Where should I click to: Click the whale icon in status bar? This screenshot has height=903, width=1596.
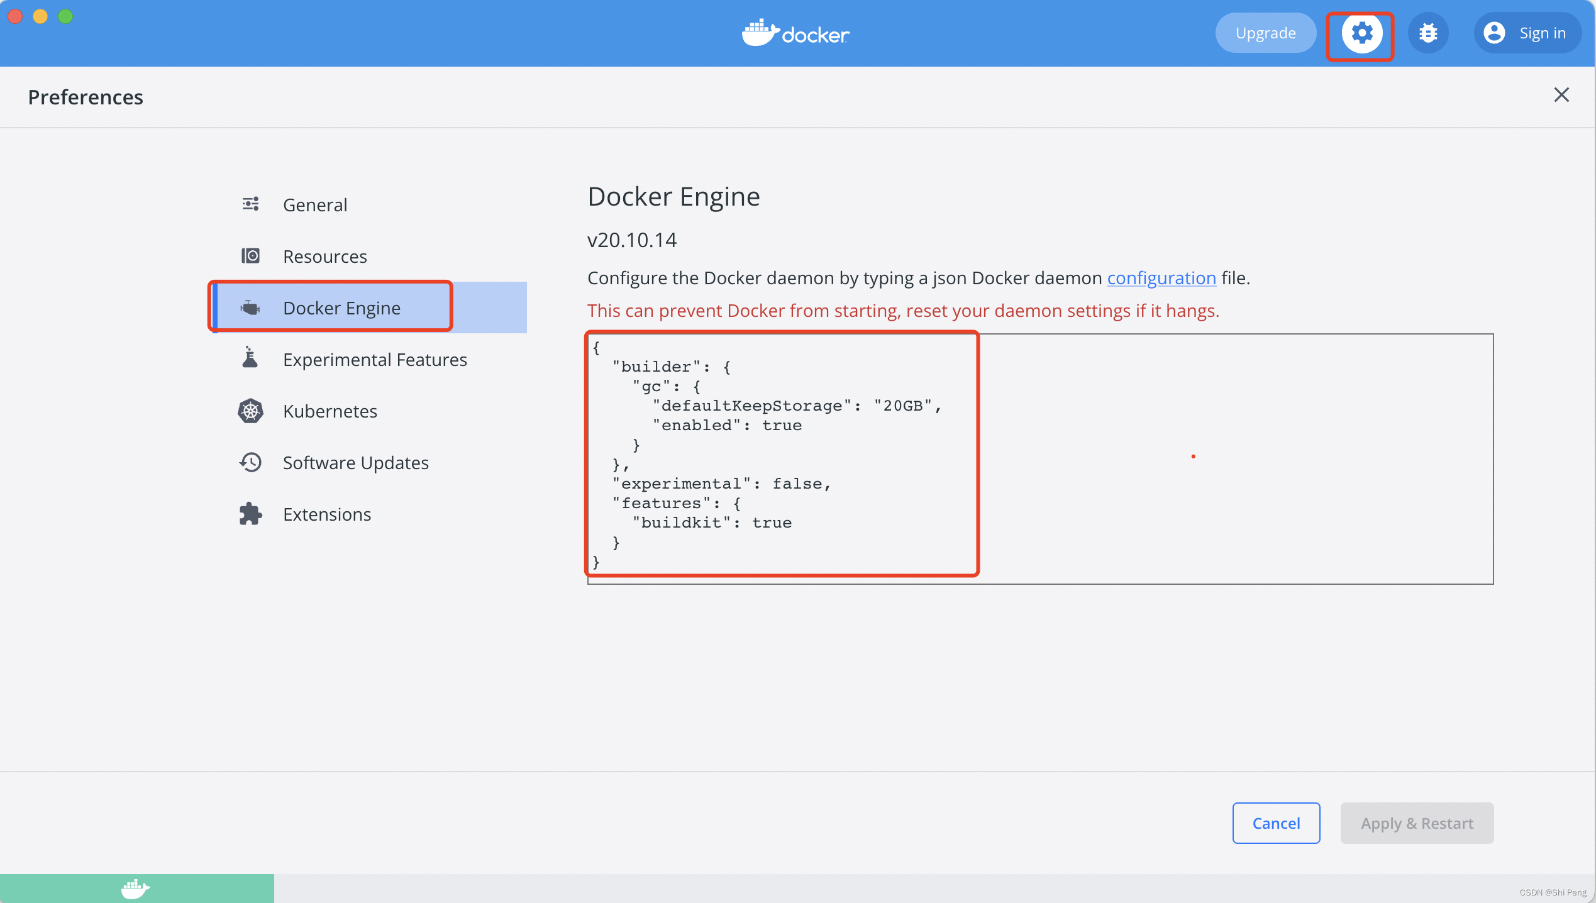click(135, 889)
